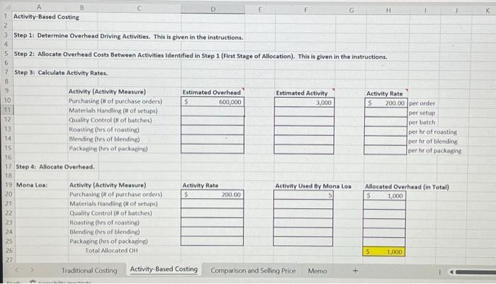Select the Activity-Based Costing sheet tab

click(164, 269)
